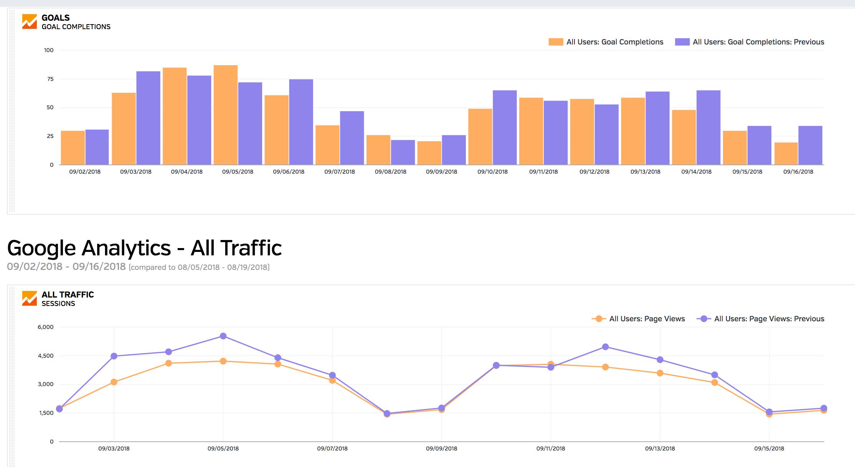Click the orange data point on 09/03/2018

114,382
